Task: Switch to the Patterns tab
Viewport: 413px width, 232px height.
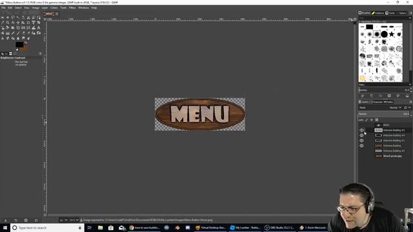Action: (x=378, y=13)
